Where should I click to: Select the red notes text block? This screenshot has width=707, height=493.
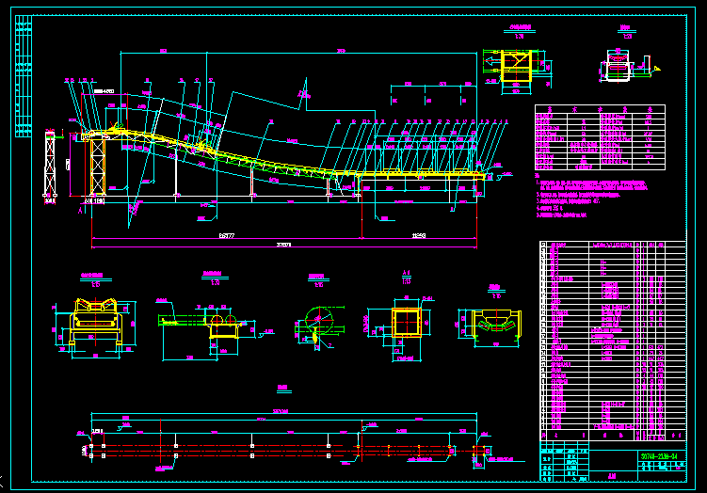point(593,195)
